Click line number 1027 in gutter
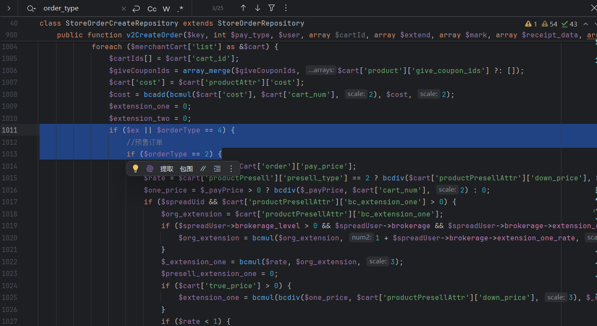The image size is (597, 326). pos(10,321)
